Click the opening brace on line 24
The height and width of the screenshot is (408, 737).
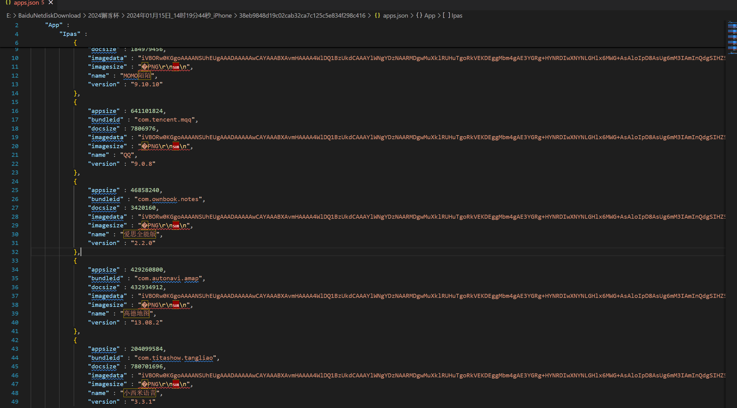75,182
